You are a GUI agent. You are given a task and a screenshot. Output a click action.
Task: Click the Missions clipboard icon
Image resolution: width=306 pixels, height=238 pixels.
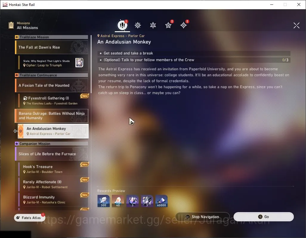click(x=11, y=25)
